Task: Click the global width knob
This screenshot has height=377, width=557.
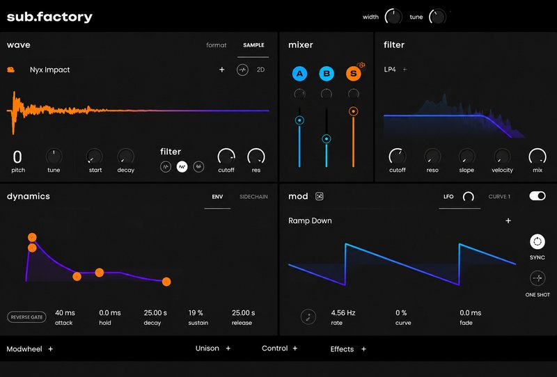Action: tap(393, 17)
